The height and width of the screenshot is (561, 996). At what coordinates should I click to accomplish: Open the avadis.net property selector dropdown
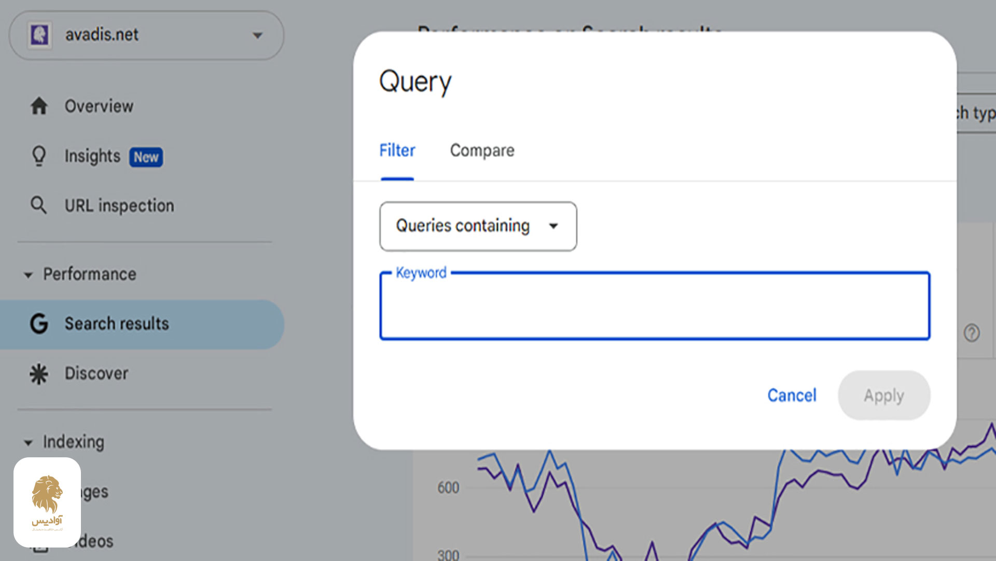[x=257, y=35]
